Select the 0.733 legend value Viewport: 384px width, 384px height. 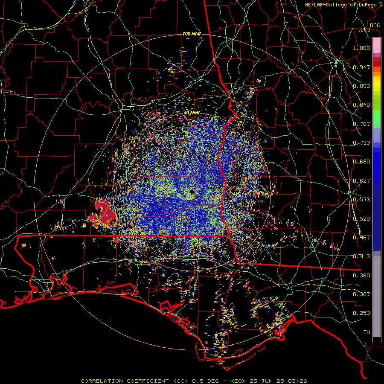click(361, 143)
